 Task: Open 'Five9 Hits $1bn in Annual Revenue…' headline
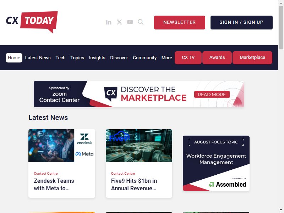[x=134, y=185]
